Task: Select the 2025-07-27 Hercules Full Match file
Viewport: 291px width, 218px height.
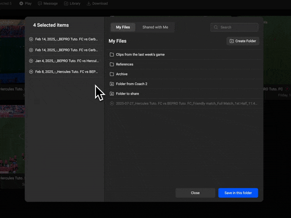Action: coord(184,103)
